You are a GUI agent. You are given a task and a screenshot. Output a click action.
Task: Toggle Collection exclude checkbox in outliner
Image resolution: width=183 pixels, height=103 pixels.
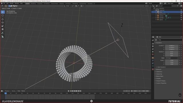click(x=156, y=10)
